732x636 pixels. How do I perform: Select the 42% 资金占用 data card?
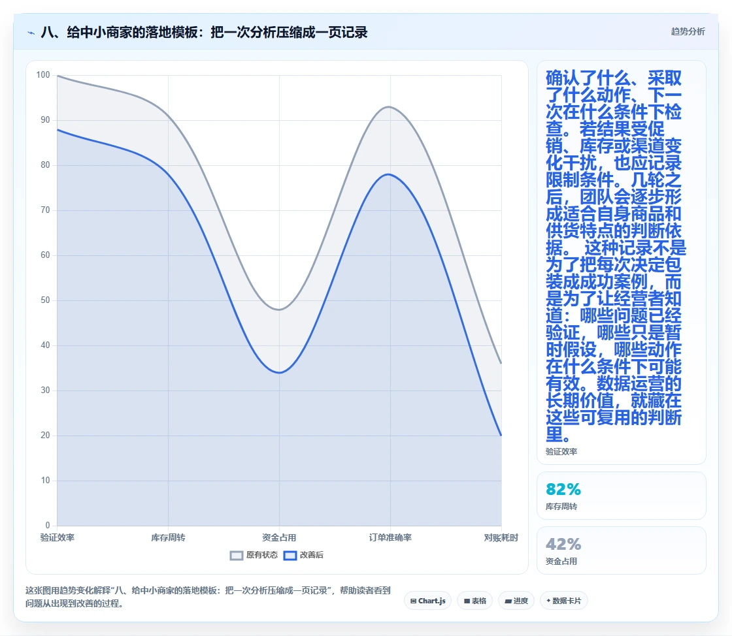point(621,550)
